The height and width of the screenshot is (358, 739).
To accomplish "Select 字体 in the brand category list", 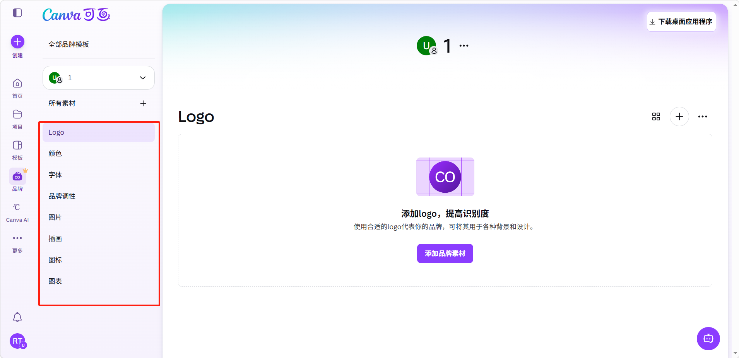I will coord(55,175).
